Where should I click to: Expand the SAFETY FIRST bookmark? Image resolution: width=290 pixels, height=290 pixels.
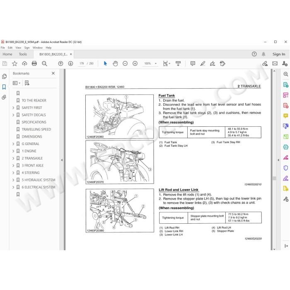[x=13, y=108]
